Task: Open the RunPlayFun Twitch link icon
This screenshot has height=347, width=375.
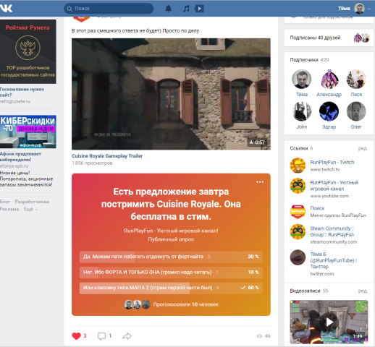Action: coord(298,166)
